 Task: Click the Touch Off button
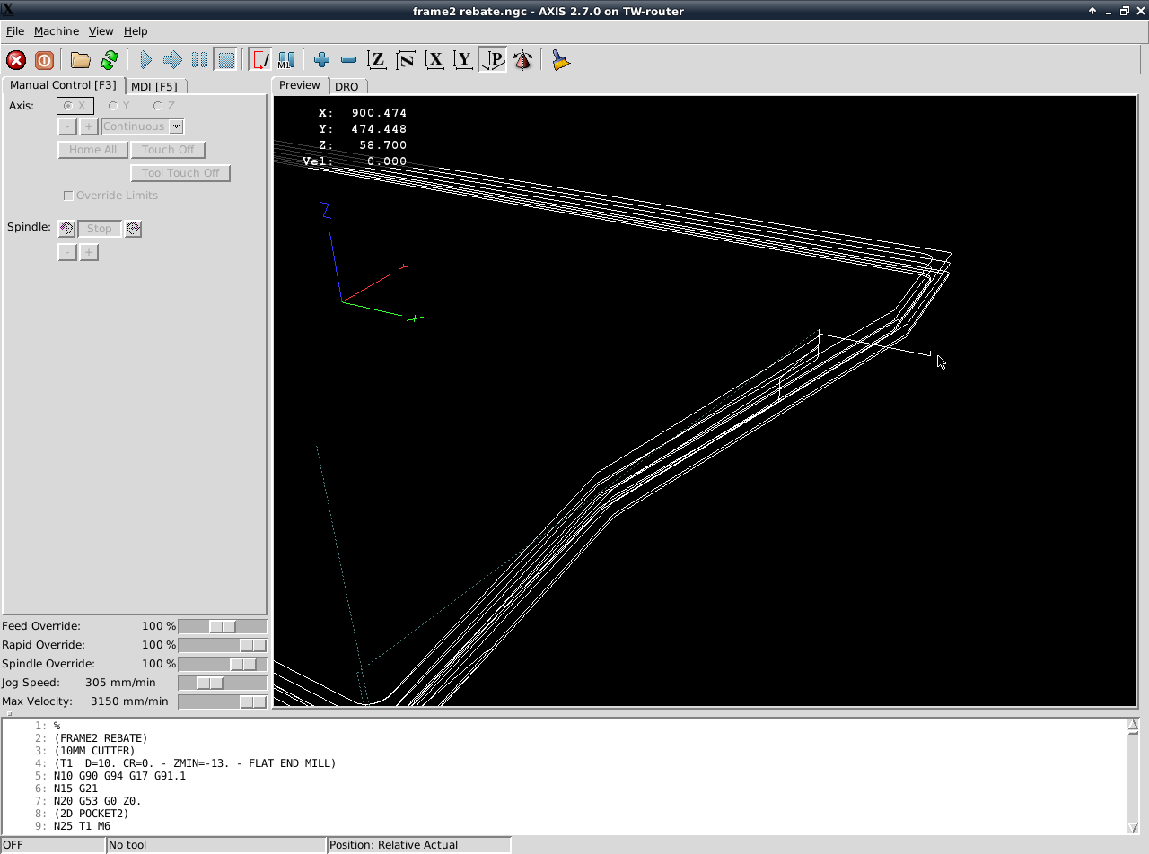tap(168, 150)
